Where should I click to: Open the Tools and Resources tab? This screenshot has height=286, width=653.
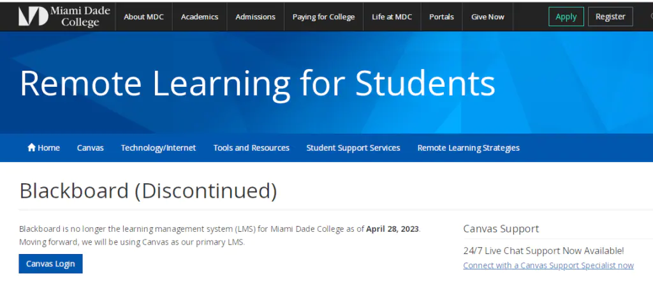coord(251,147)
